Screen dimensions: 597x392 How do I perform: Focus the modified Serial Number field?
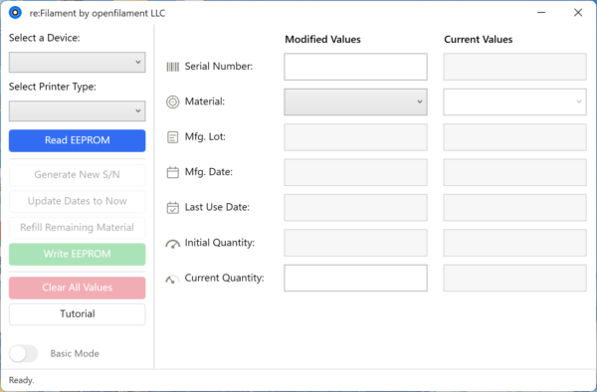pos(355,67)
